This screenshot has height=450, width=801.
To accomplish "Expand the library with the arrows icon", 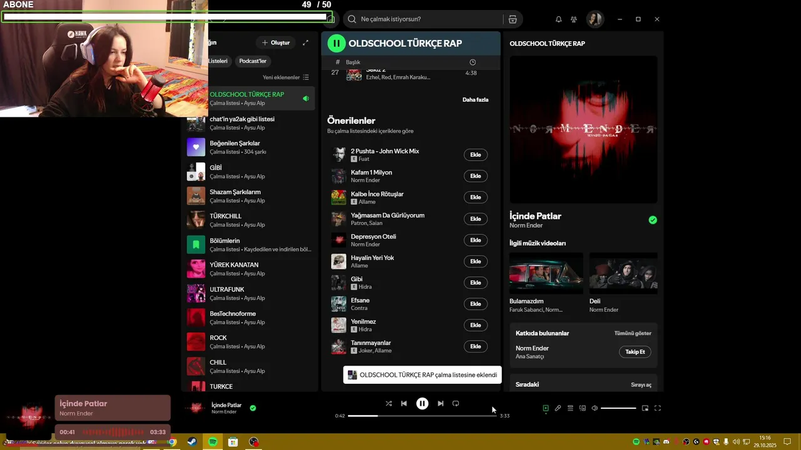I will coord(305,42).
